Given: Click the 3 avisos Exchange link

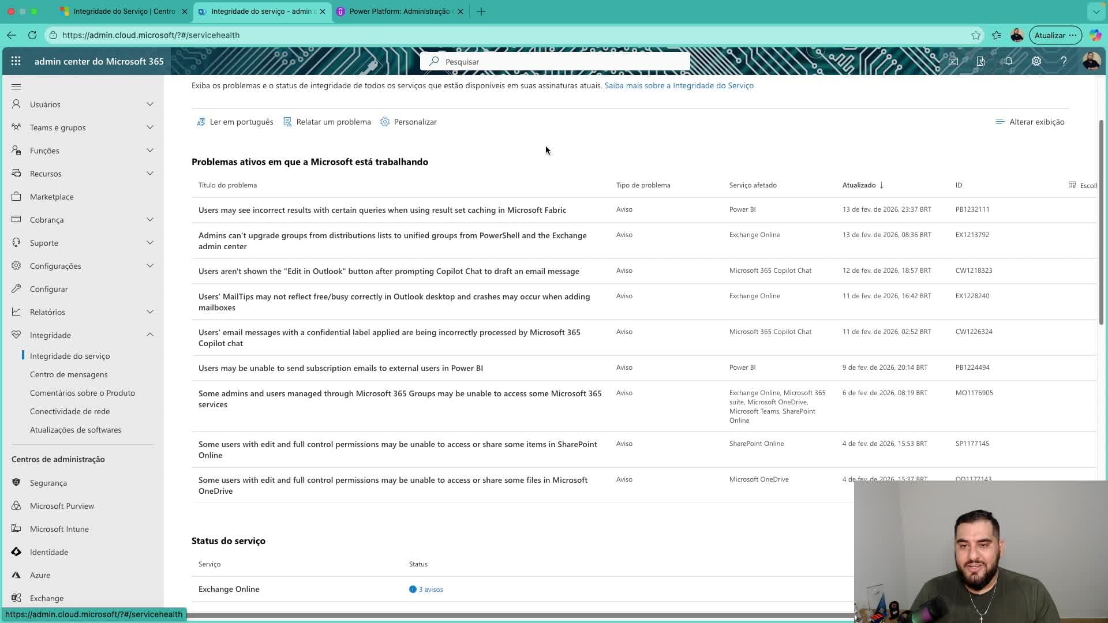Looking at the screenshot, I should point(431,590).
